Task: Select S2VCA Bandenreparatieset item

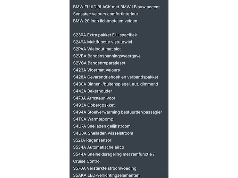Action: (x=99, y=63)
